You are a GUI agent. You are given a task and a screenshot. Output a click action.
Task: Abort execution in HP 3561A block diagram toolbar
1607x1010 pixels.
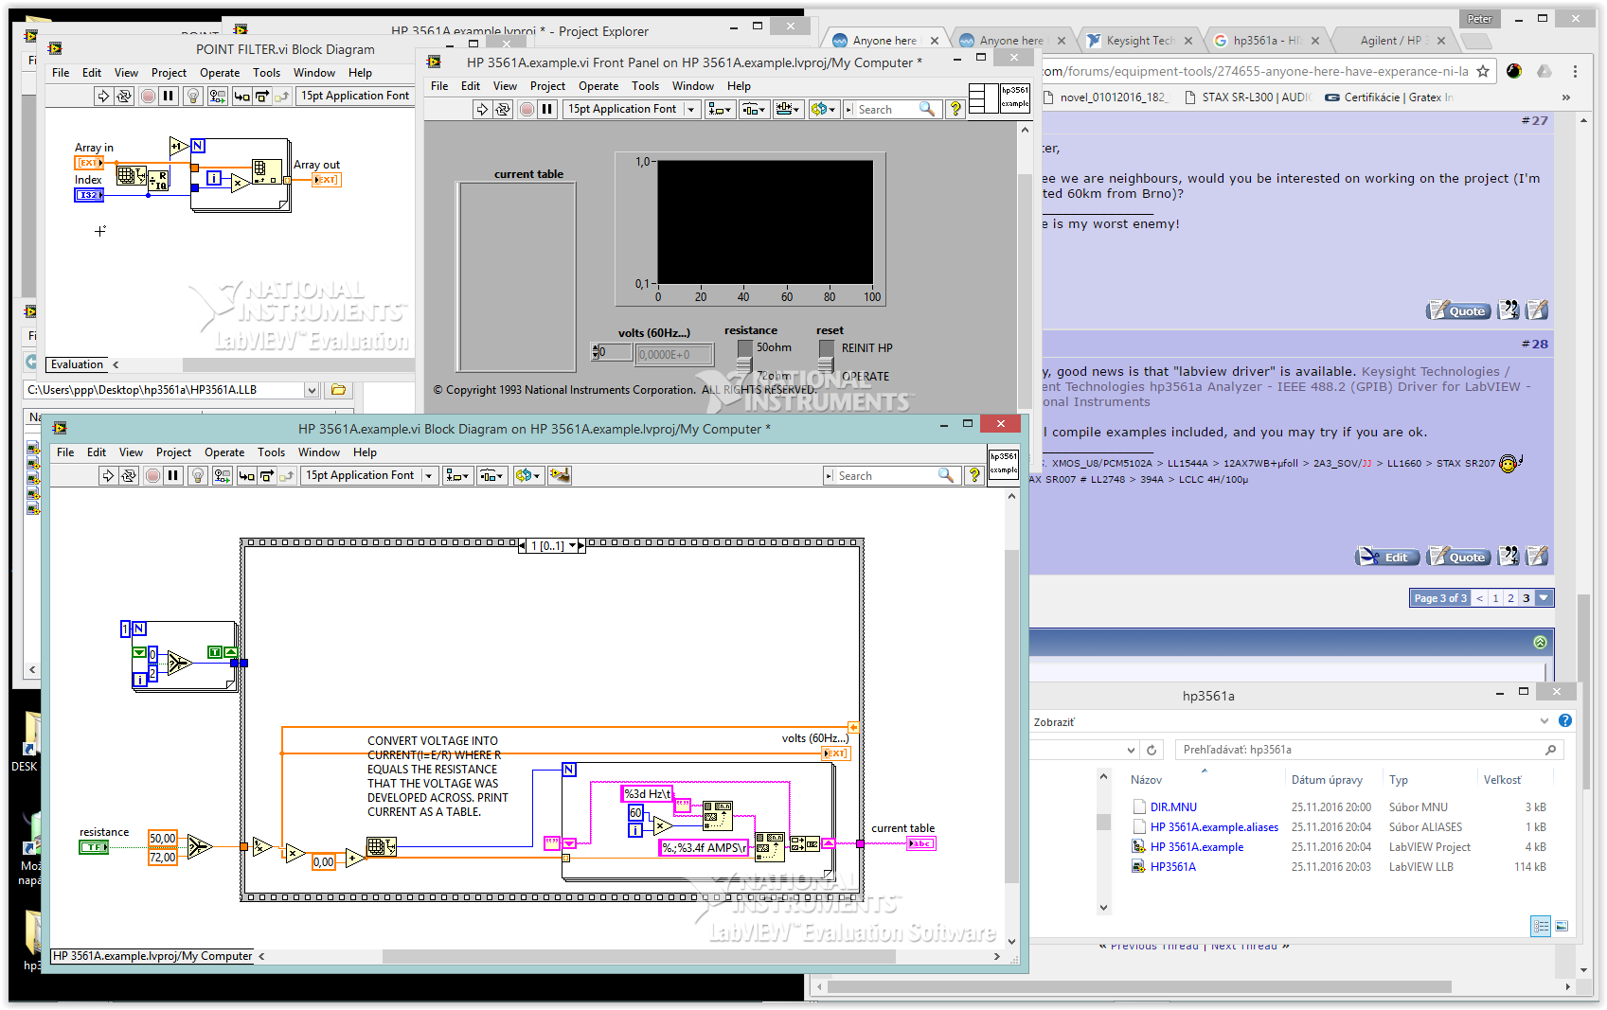[x=152, y=475]
